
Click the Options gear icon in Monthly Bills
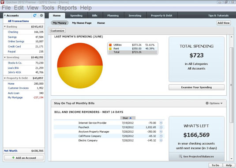207,103
